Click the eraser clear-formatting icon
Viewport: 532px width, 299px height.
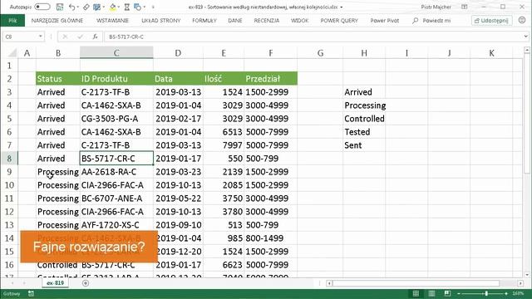[86, 7]
